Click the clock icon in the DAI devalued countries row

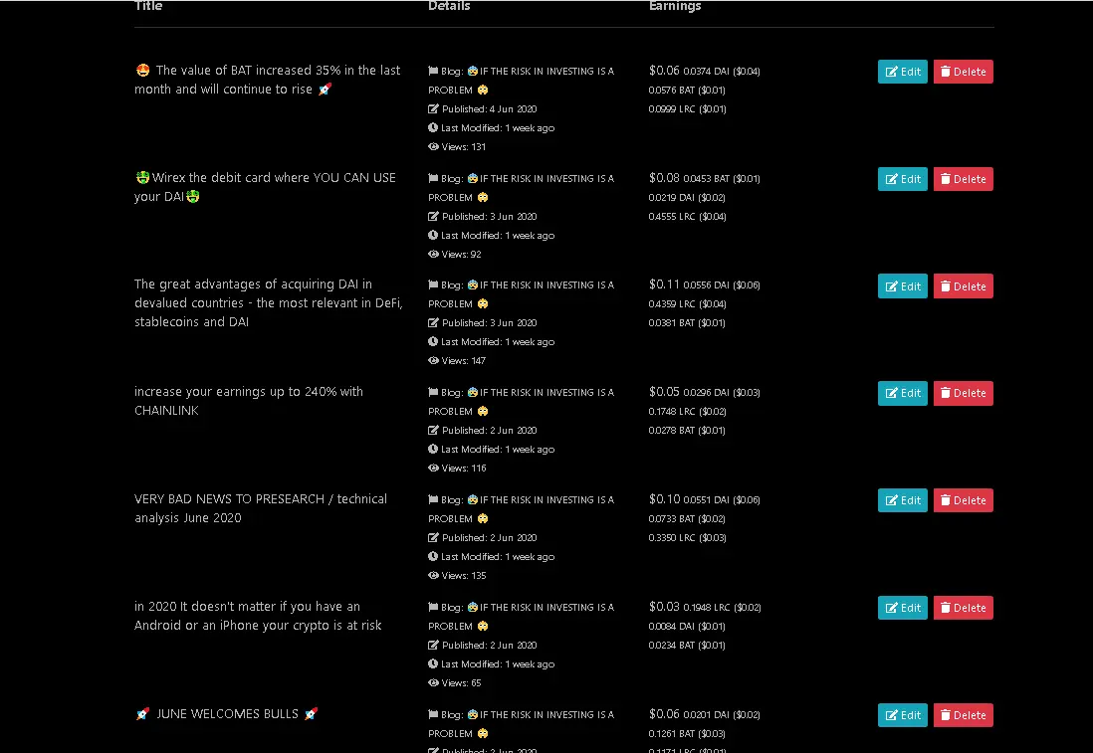click(433, 342)
